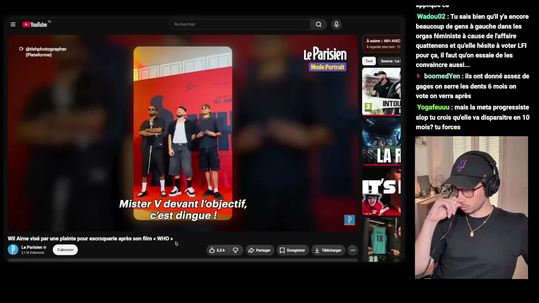Viewport: 539px width, 303px height.
Task: Open the Le Parisien channel name link
Action: (x=32, y=247)
